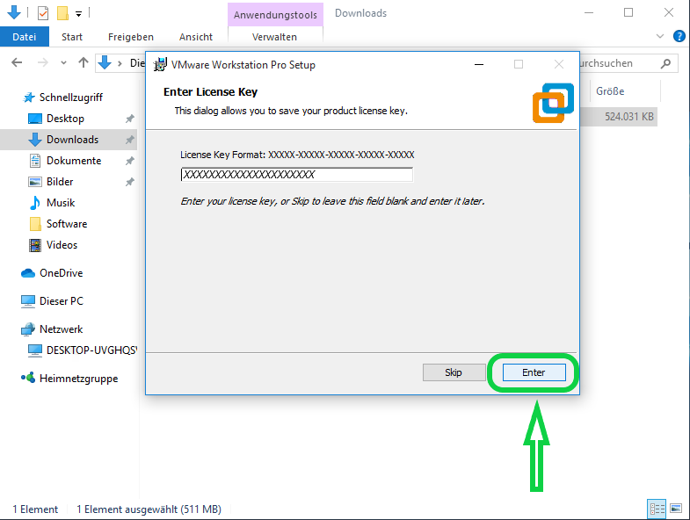Click the VMware Setup installer title icon
The width and height of the screenshot is (690, 520).
point(160,65)
